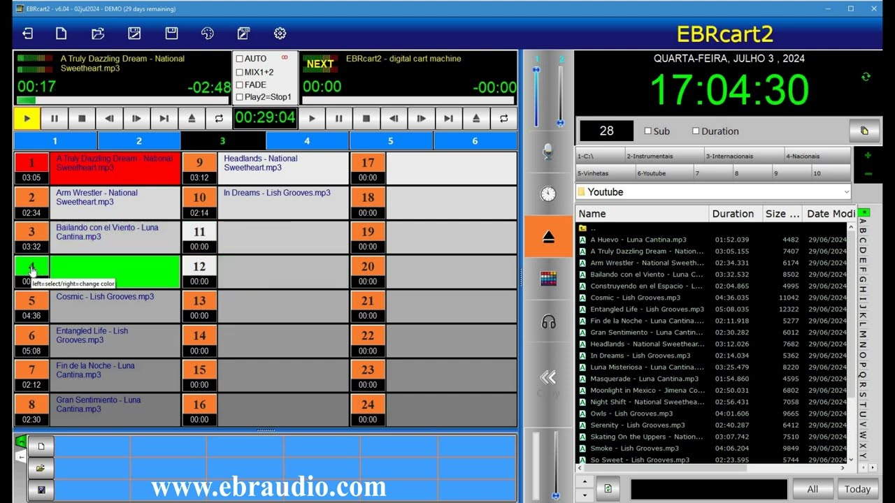Switch to cart page tab 6

(475, 141)
